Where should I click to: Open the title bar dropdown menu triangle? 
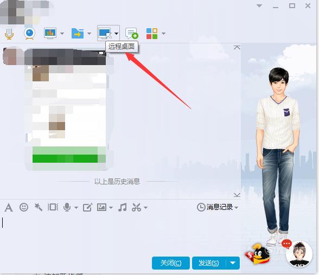(259, 5)
